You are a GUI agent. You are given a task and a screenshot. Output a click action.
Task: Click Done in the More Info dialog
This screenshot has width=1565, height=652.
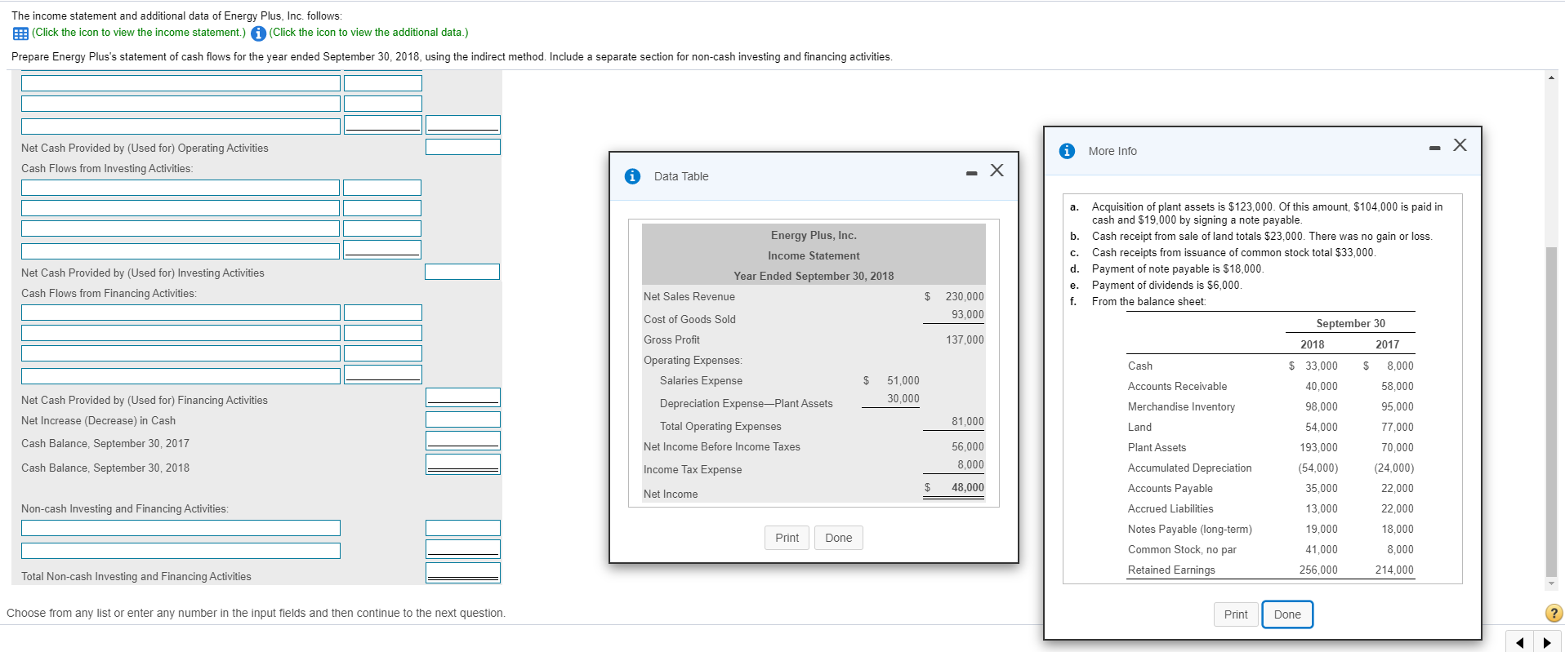(x=1287, y=614)
